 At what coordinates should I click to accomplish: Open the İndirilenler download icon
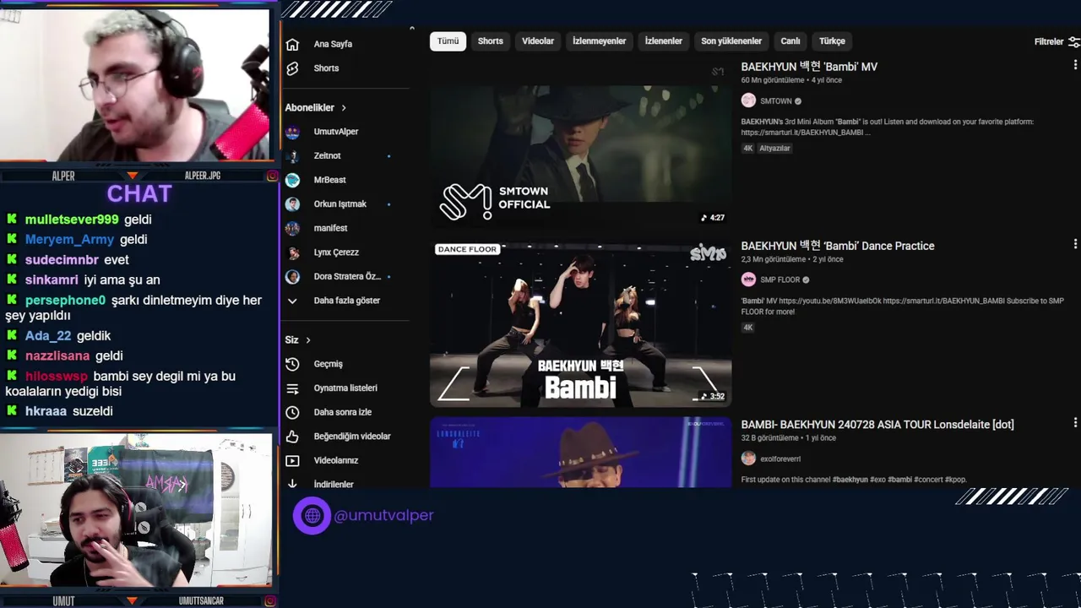point(292,484)
